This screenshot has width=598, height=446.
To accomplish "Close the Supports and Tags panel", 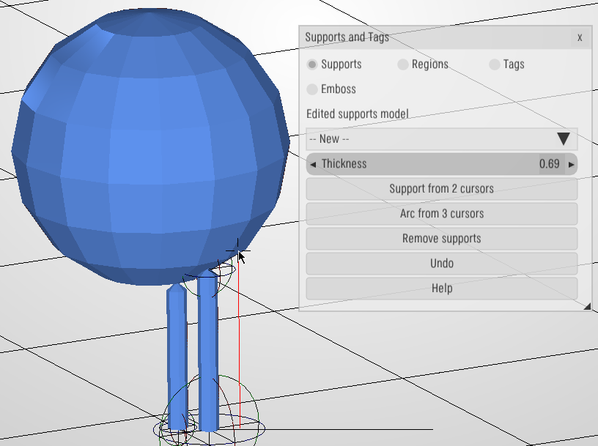I will [x=580, y=37].
